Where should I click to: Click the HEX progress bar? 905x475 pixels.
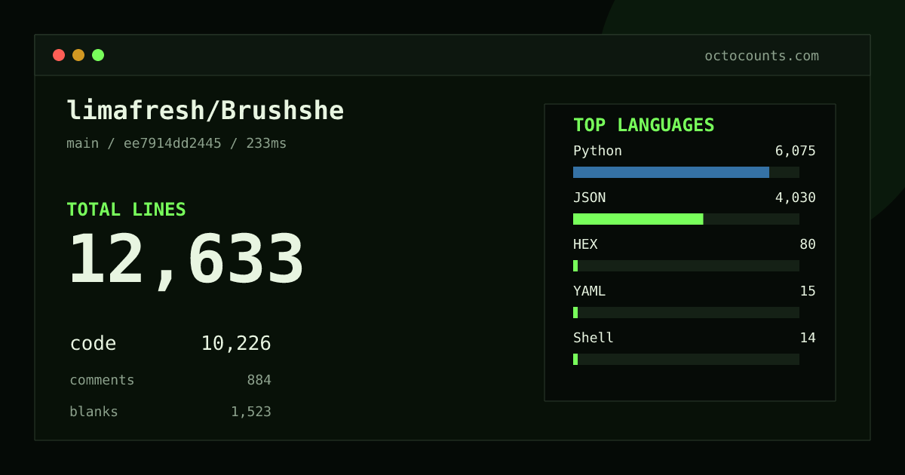point(686,265)
